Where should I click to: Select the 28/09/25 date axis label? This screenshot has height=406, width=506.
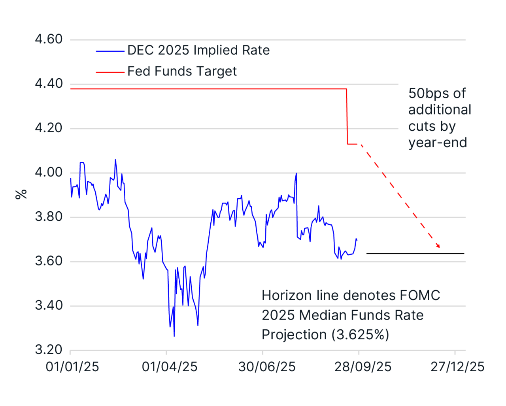(x=363, y=367)
